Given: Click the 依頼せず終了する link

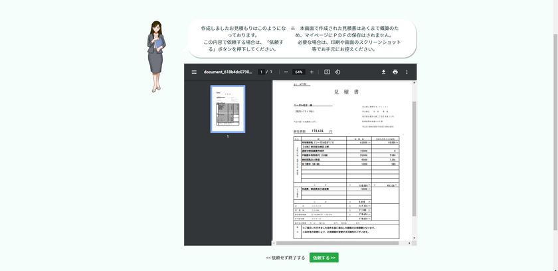Looking at the screenshot, I should [x=286, y=258].
